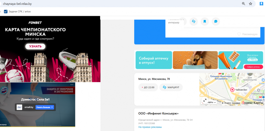Viewport: 265px width, 131px height.
Task: Click the 'УЗНАТЬ' button on the Fonbet banner
Action: pos(35,46)
